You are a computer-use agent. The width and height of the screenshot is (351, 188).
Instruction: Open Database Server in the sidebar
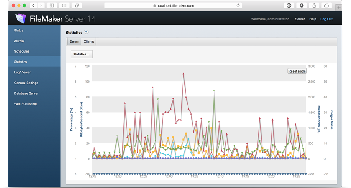click(34, 93)
